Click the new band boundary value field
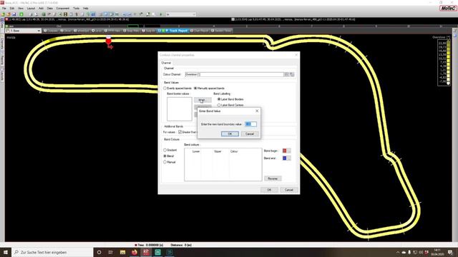Screen dimensions: 458x257 click(x=250, y=124)
